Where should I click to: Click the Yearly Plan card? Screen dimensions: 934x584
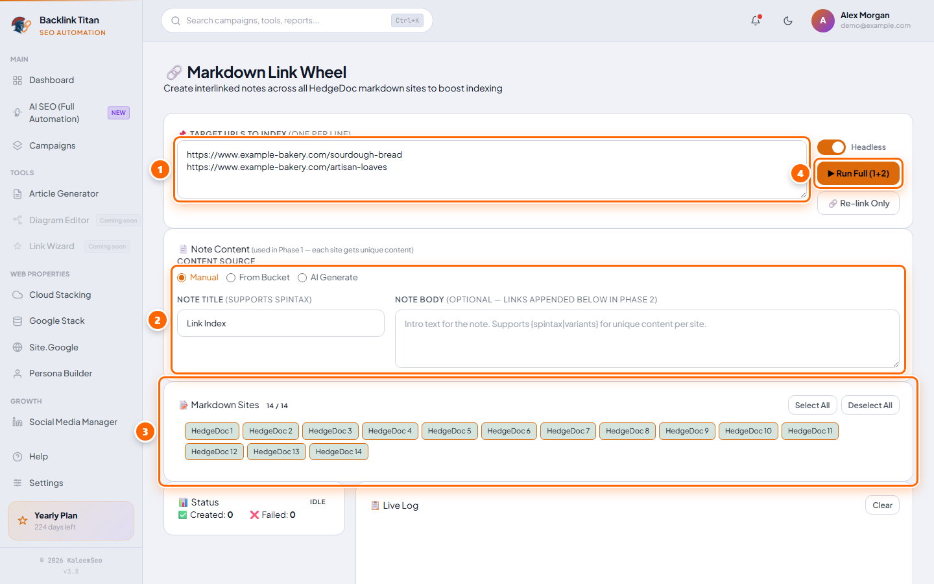click(71, 520)
